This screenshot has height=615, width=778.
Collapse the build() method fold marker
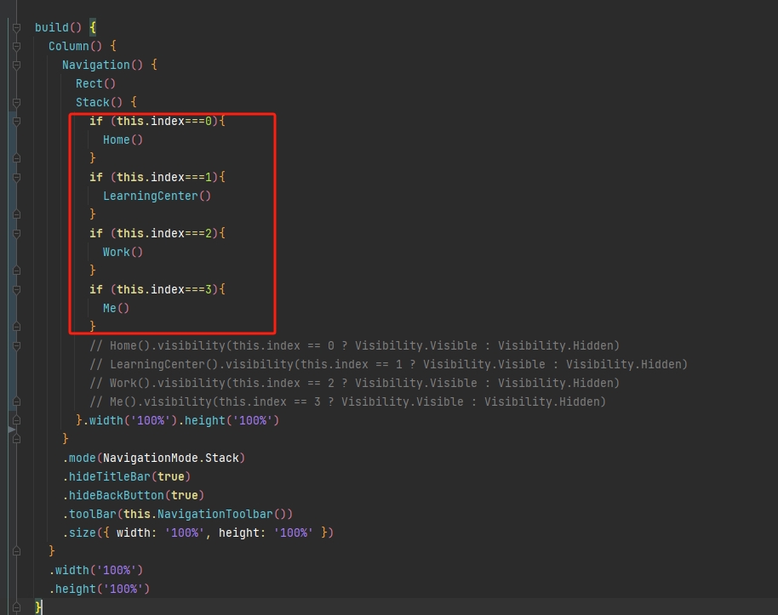pos(16,27)
